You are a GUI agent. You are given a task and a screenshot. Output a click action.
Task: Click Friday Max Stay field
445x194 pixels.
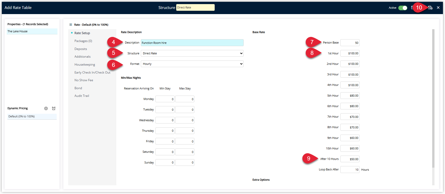[x=185, y=141]
